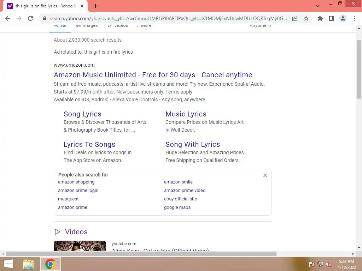Open the Lyrics To Songs link
The image size is (362, 271).
[89, 144]
